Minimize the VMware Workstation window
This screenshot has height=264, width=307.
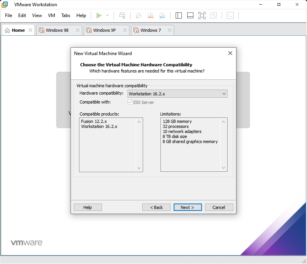click(x=260, y=5)
